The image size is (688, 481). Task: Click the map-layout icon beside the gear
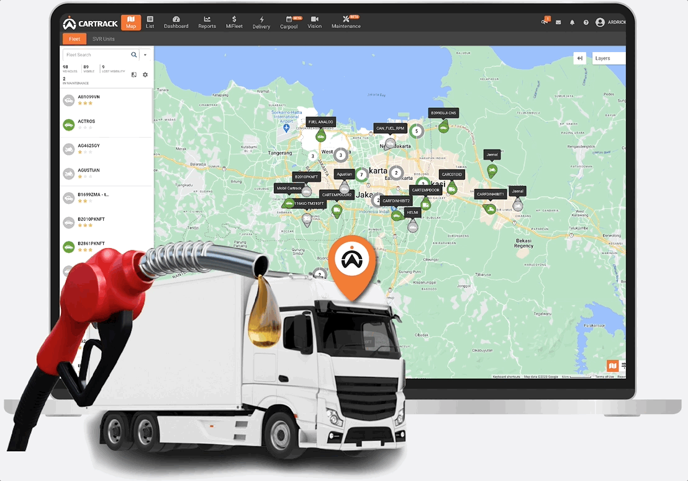pos(134,75)
